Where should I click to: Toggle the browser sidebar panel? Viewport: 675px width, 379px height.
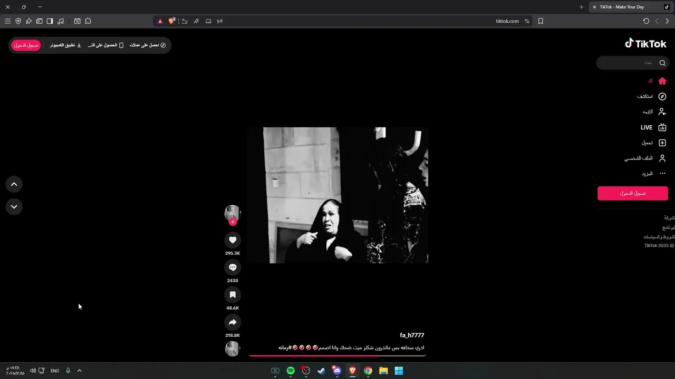point(50,21)
